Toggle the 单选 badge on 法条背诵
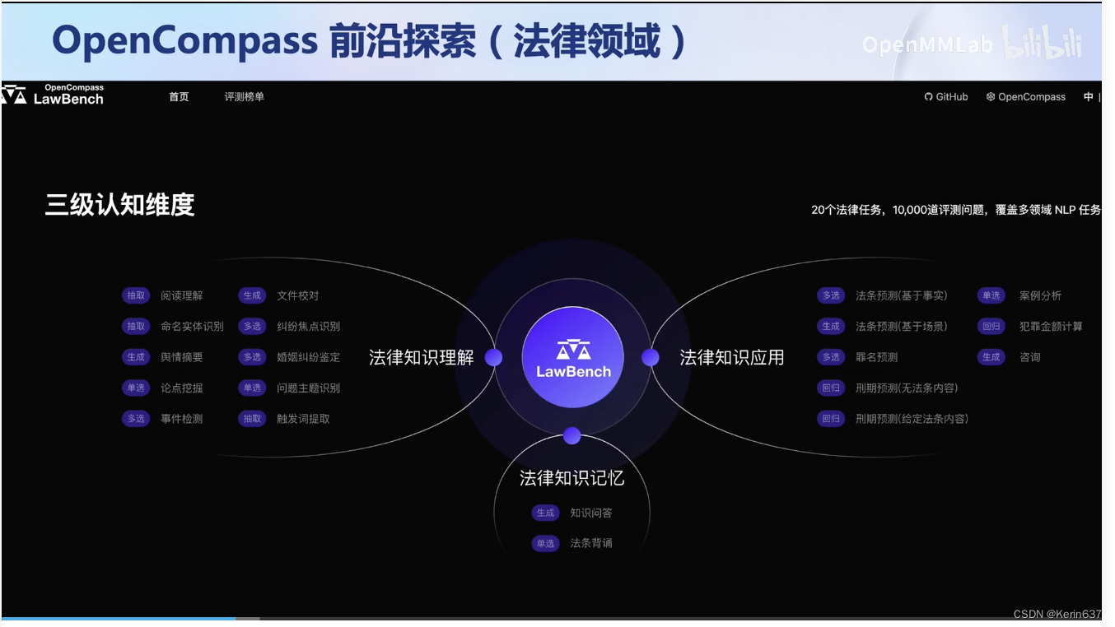 545,543
